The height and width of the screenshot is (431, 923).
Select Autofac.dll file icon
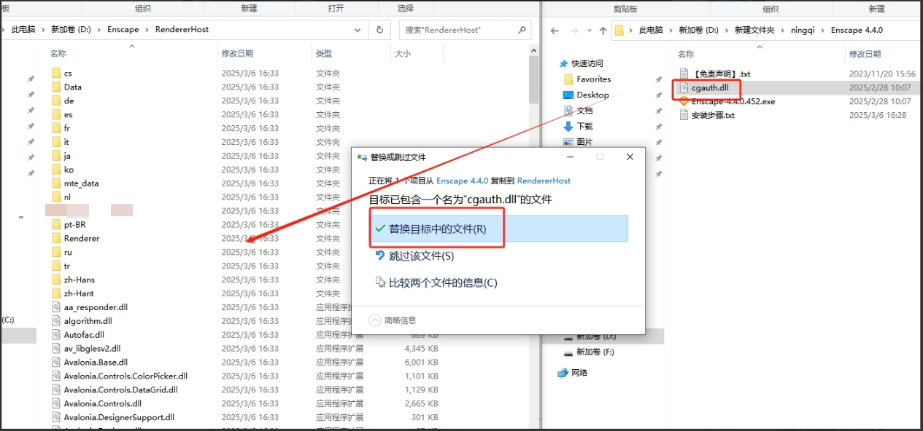point(56,335)
